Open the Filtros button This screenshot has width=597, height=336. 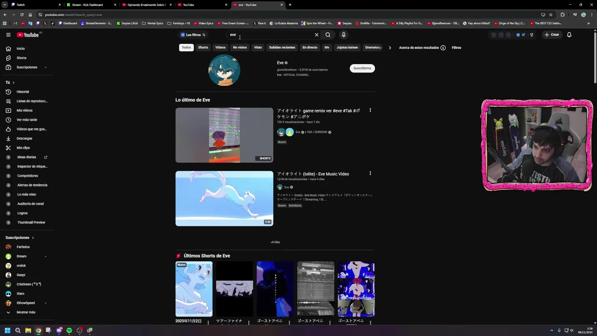pos(457,48)
